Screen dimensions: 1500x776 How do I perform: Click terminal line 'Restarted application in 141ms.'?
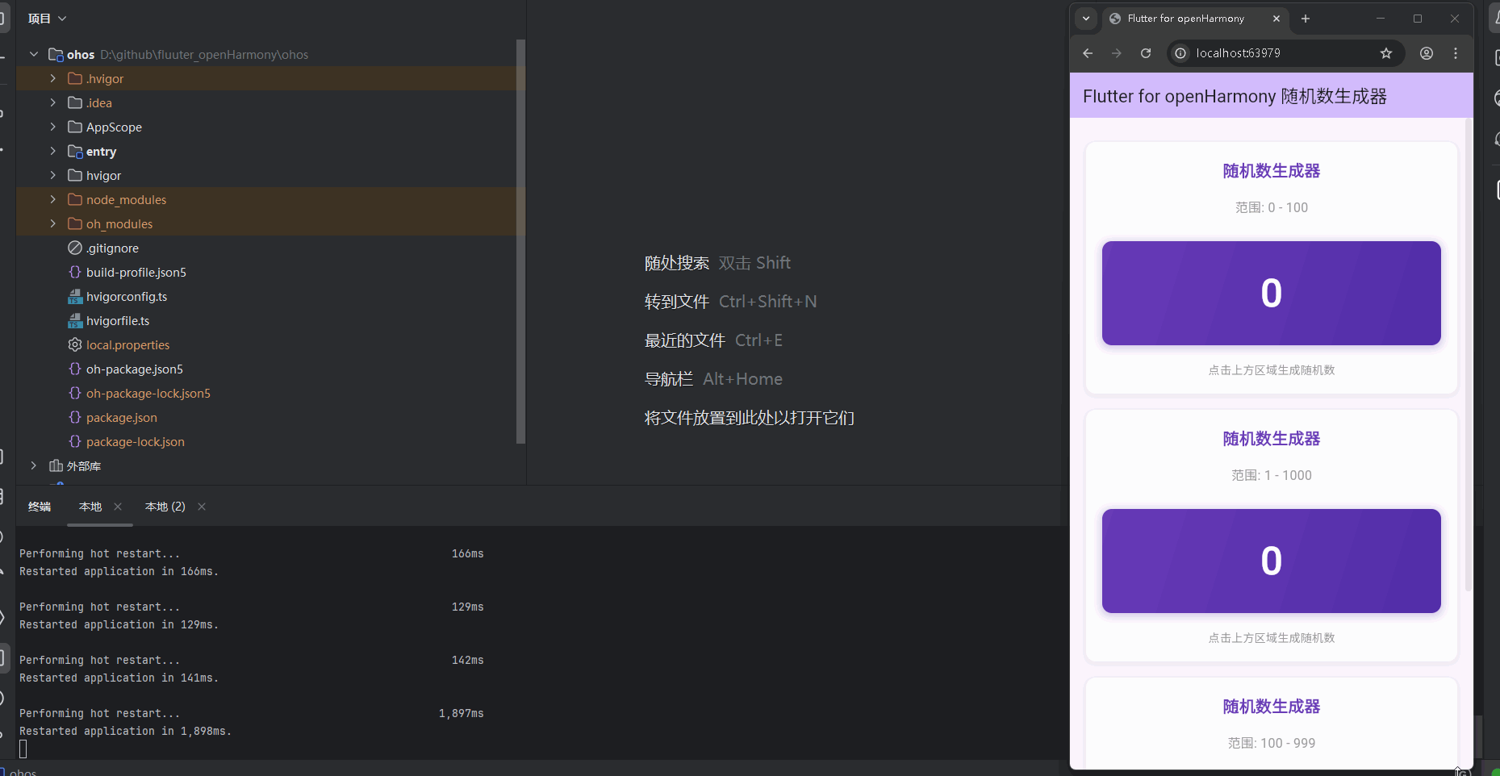119,678
